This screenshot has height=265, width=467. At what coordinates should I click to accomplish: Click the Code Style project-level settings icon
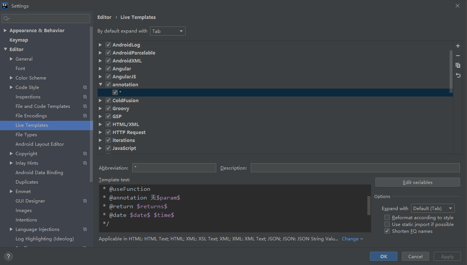pyautogui.click(x=85, y=87)
